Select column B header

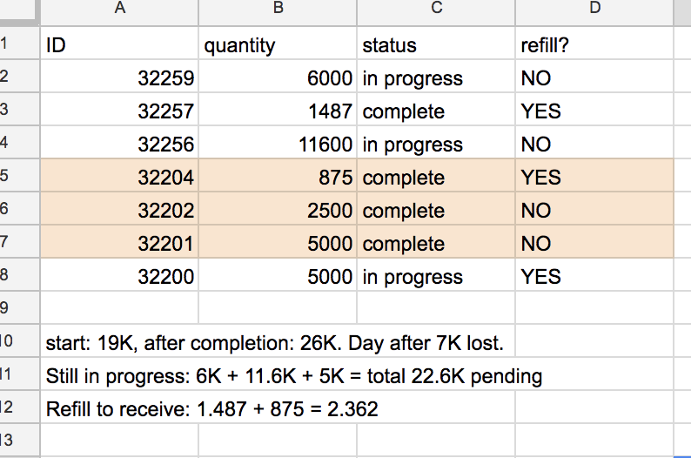(278, 12)
